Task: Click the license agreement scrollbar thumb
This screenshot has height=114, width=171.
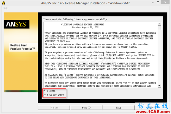Action: tap(159, 28)
